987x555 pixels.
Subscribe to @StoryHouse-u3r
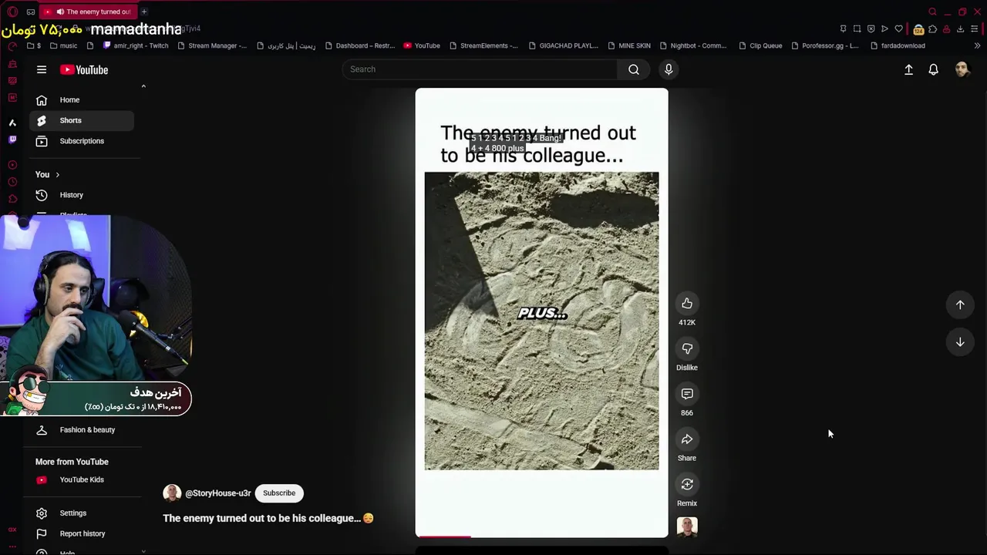coord(279,493)
